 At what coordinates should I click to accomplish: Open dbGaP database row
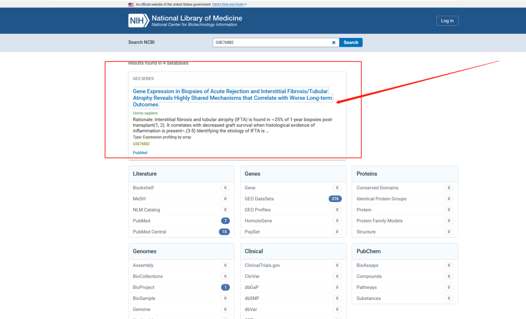coord(293,287)
